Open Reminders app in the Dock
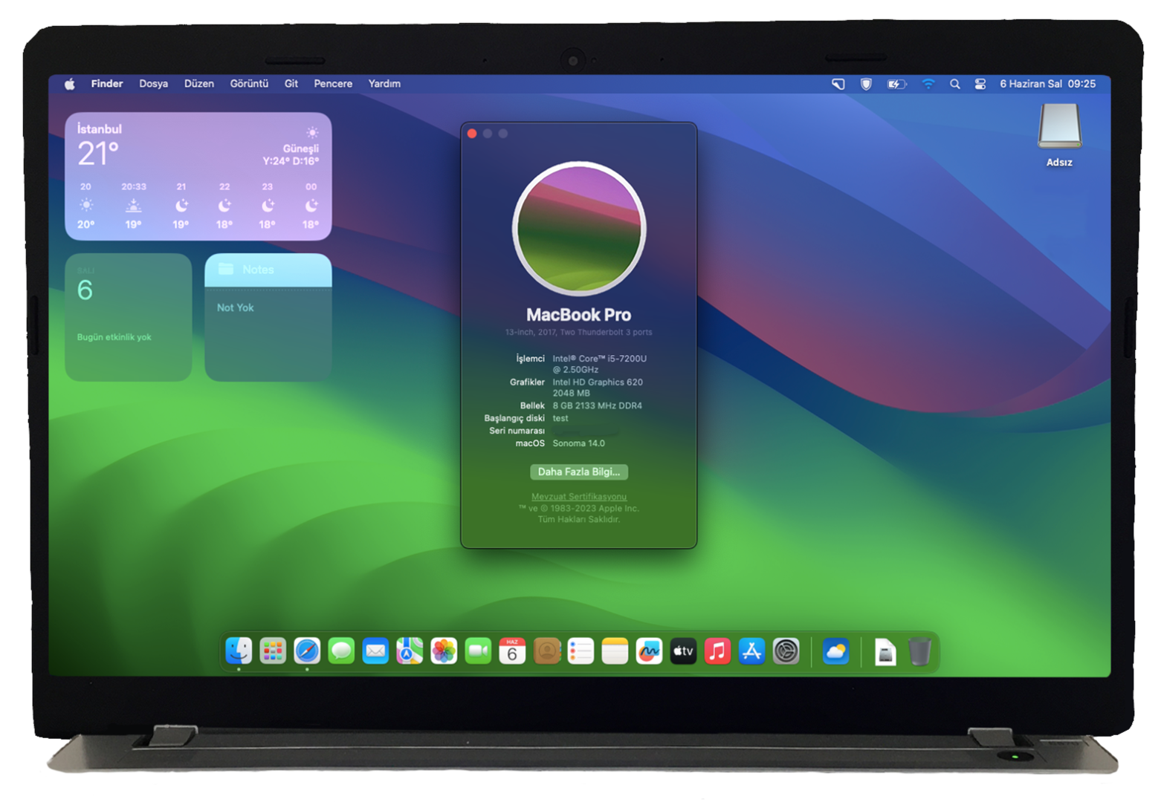This screenshot has width=1164, height=802. (x=581, y=651)
